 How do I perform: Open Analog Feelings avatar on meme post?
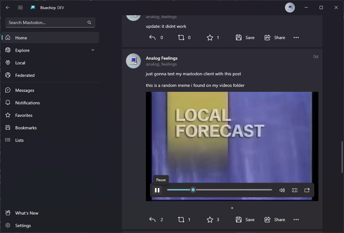tap(133, 61)
